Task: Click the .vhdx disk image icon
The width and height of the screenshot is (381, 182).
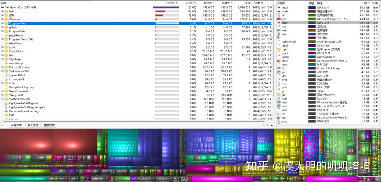Action: click(279, 11)
